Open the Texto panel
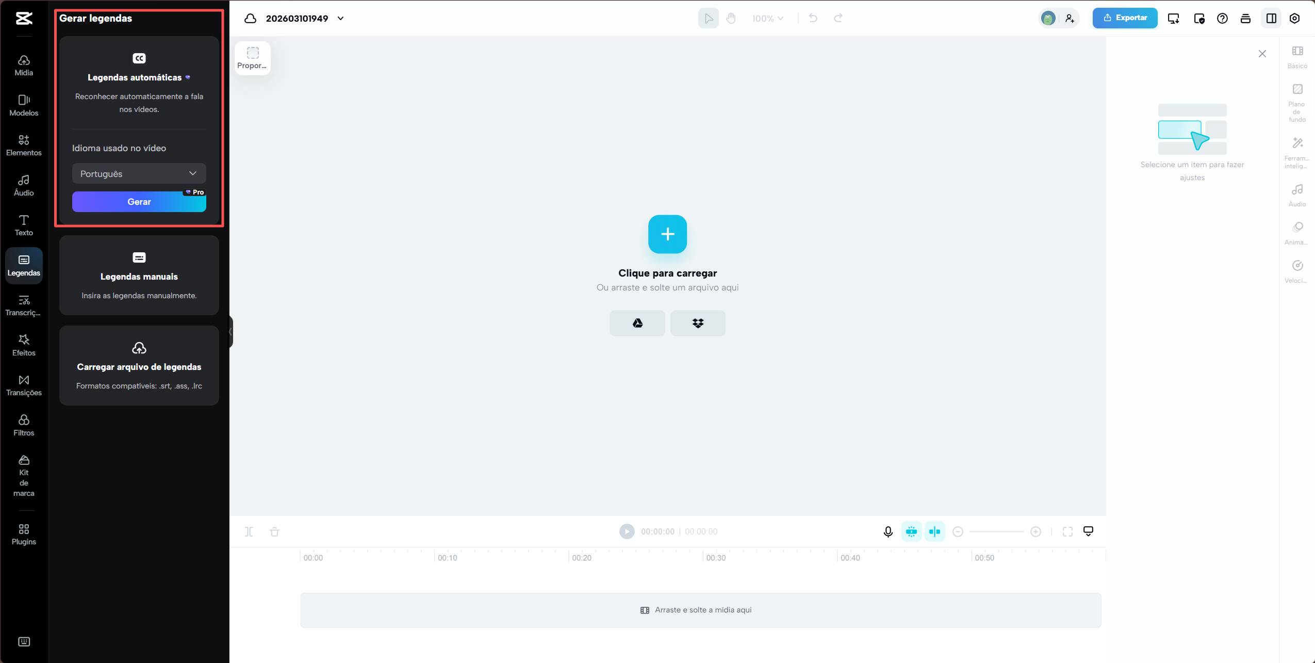 point(24,225)
